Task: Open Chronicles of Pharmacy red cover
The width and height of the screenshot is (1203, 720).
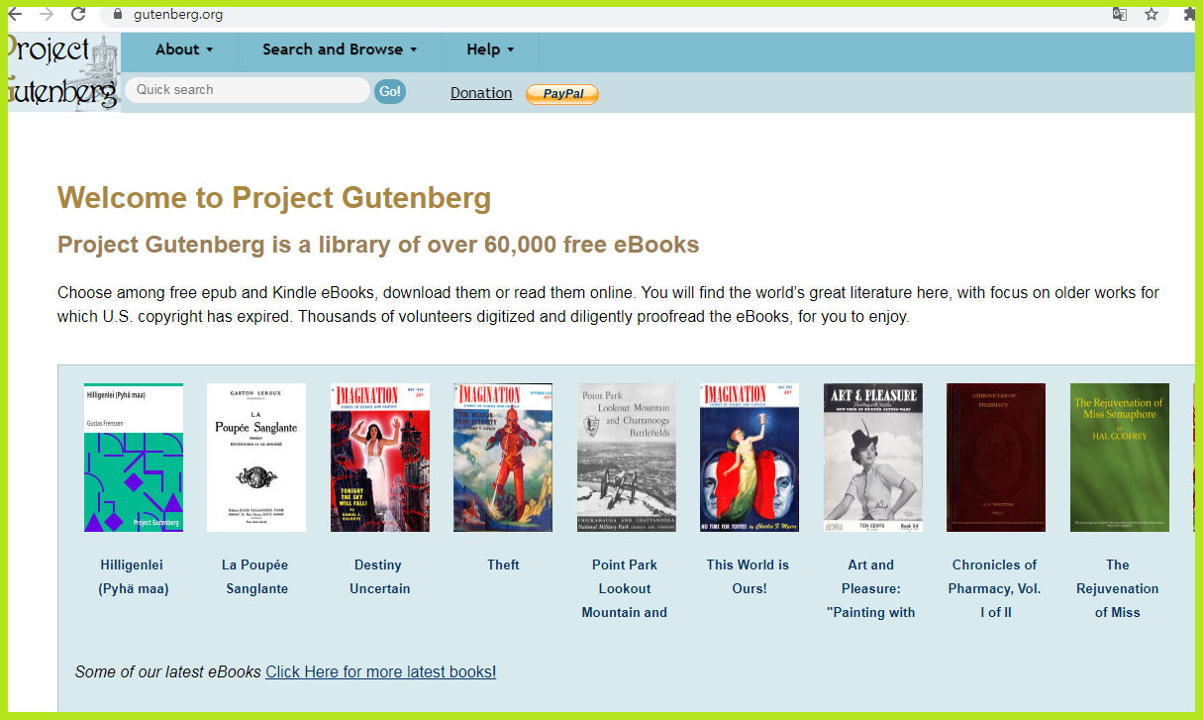Action: 996,458
